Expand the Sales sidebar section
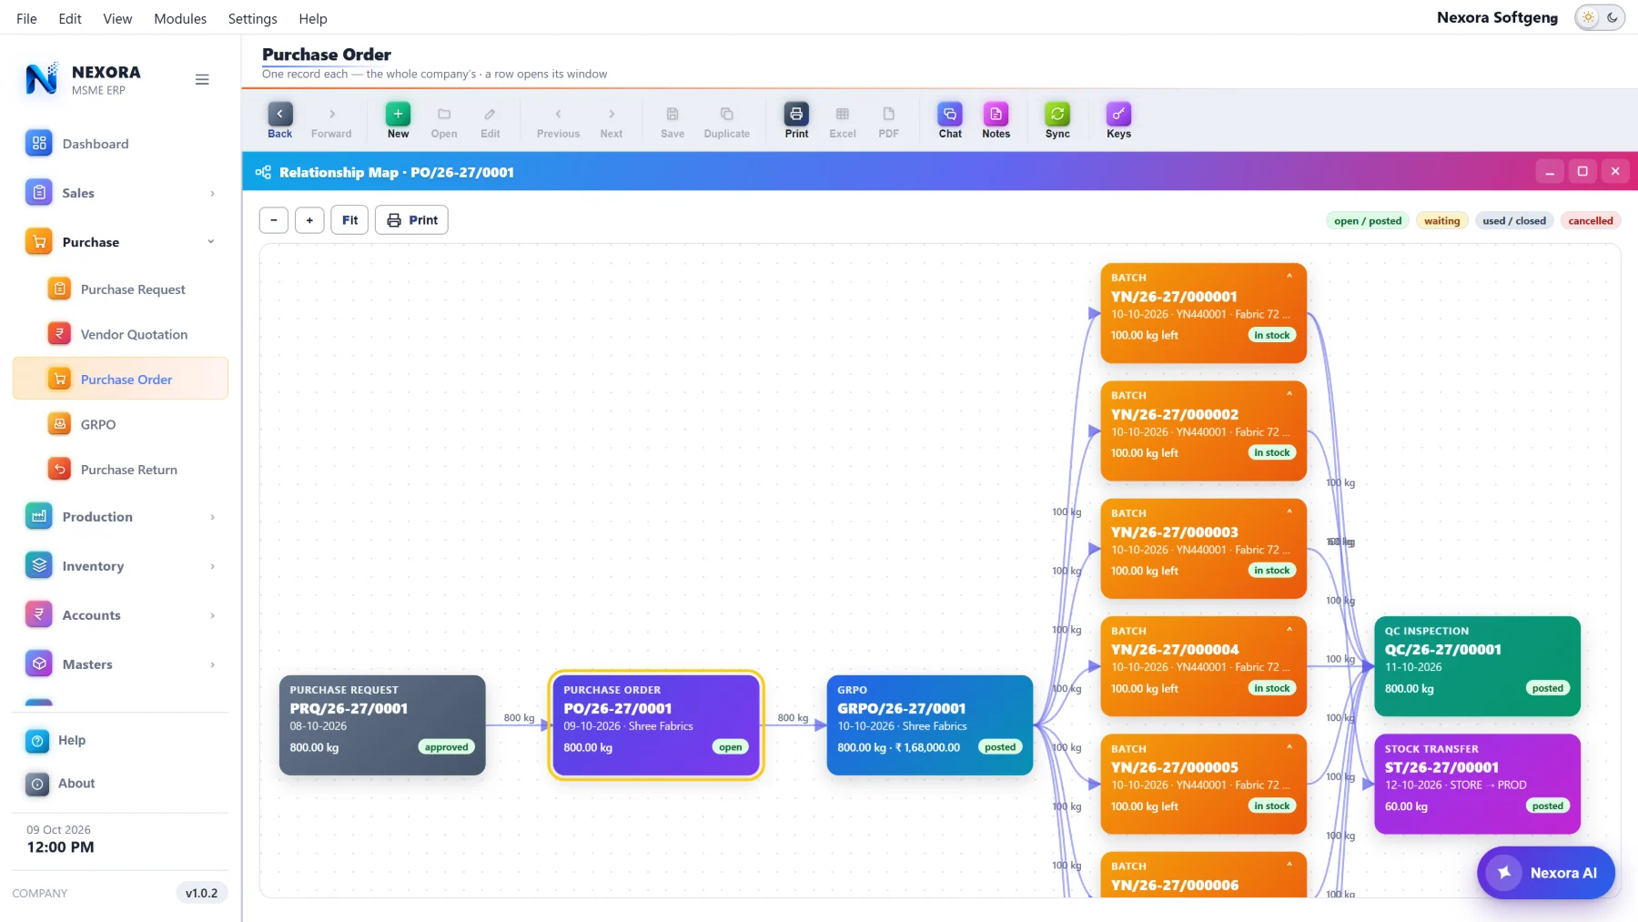 tap(120, 193)
